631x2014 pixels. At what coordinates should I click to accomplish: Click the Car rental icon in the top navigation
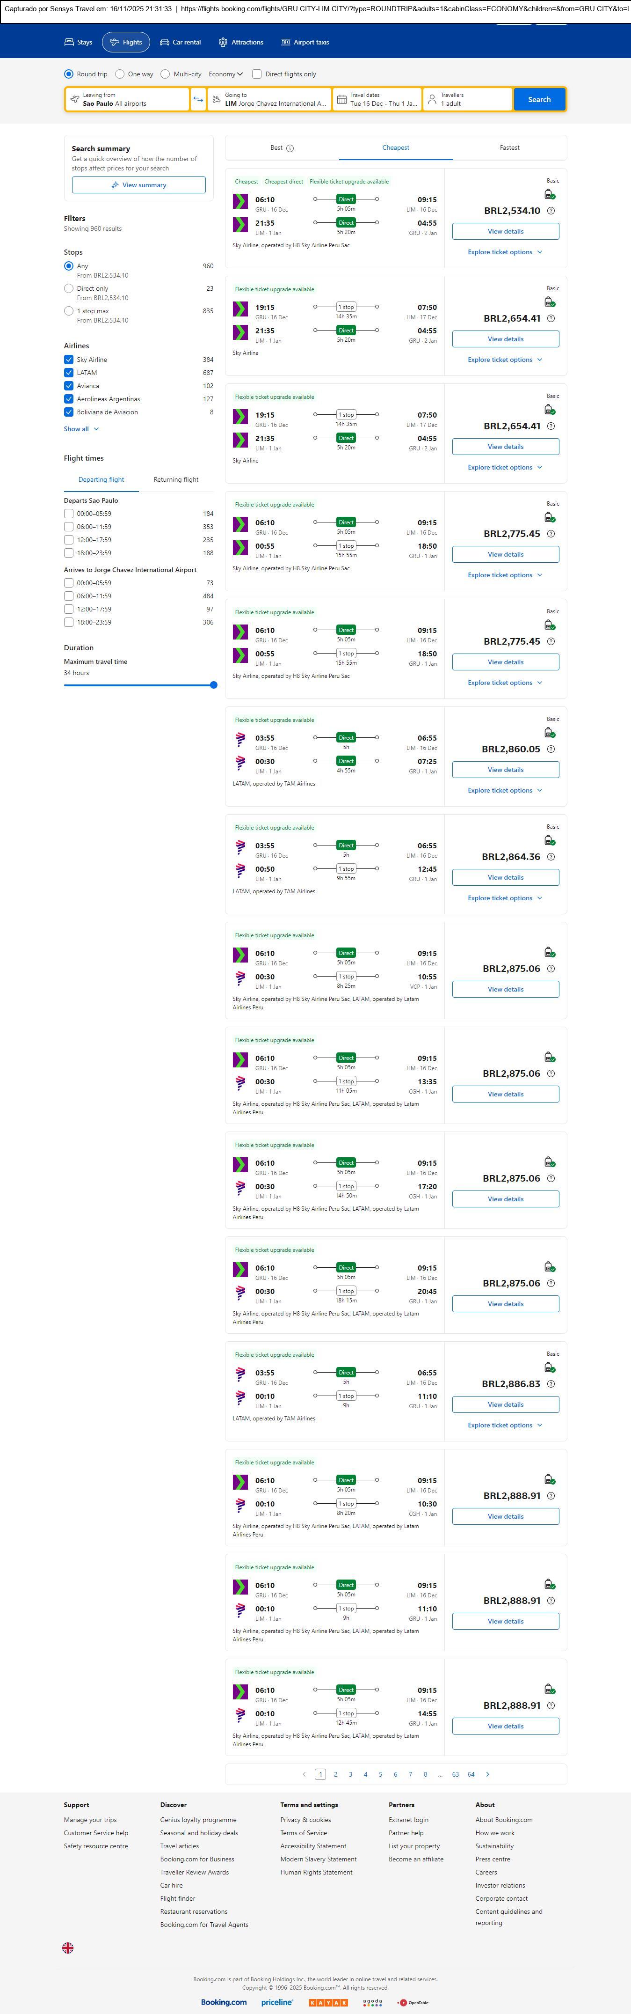165,42
